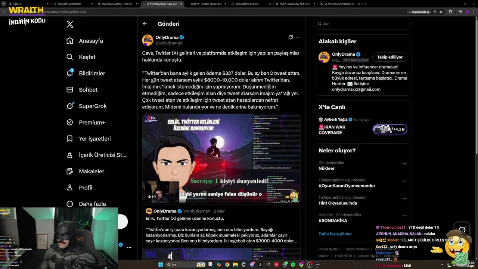This screenshot has height=269, width=478.
Task: Open the Keşfet explore icon
Action: pyautogui.click(x=70, y=57)
